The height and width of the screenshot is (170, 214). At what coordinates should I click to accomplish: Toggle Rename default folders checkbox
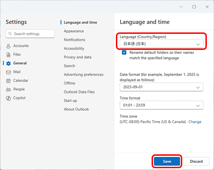click(x=124, y=52)
